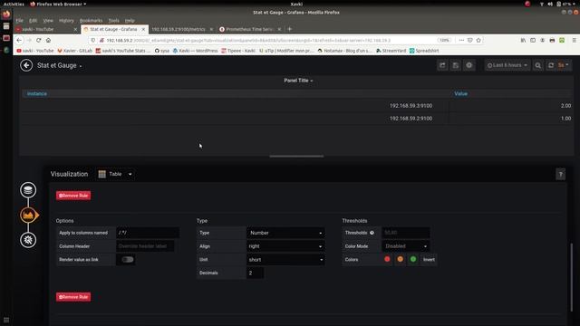Click the Apply to columns named field

click(148, 233)
